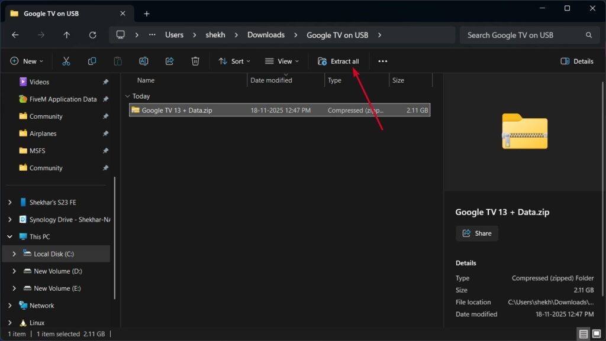The width and height of the screenshot is (606, 341).
Task: Go up one folder level
Action: coord(66,35)
